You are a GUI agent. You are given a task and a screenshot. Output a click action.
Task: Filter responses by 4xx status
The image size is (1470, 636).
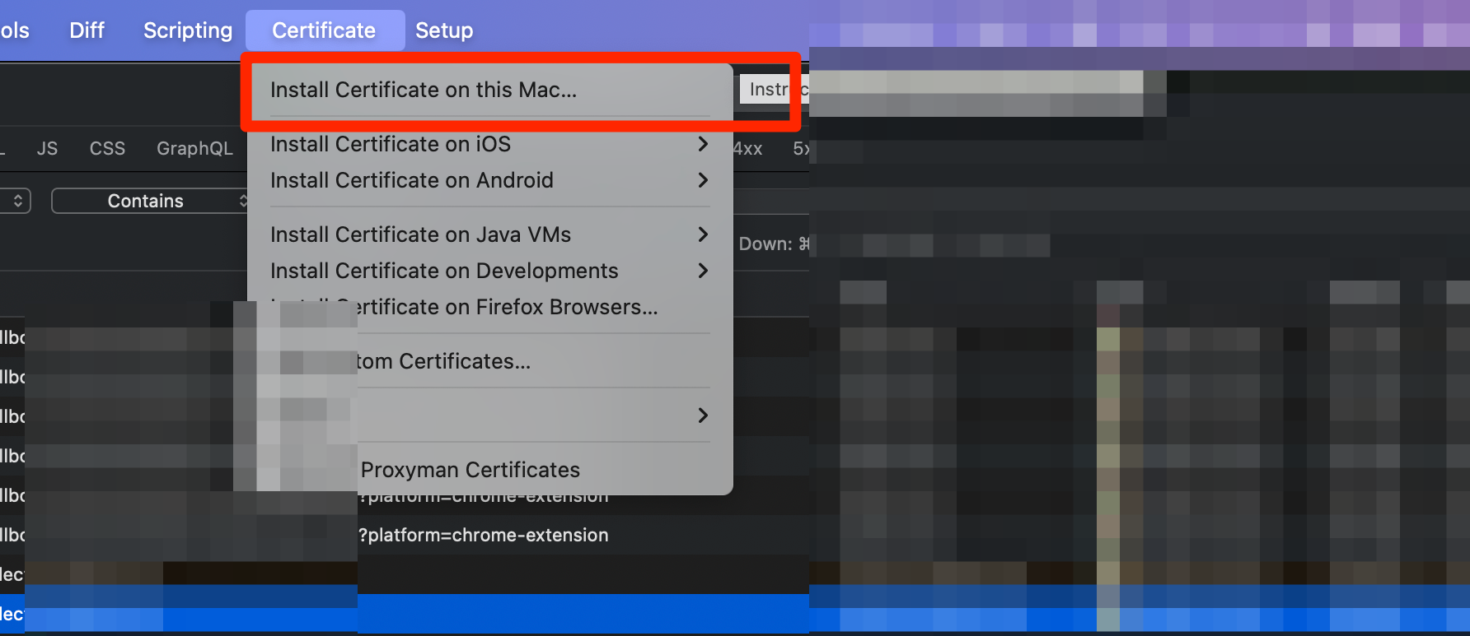[746, 148]
